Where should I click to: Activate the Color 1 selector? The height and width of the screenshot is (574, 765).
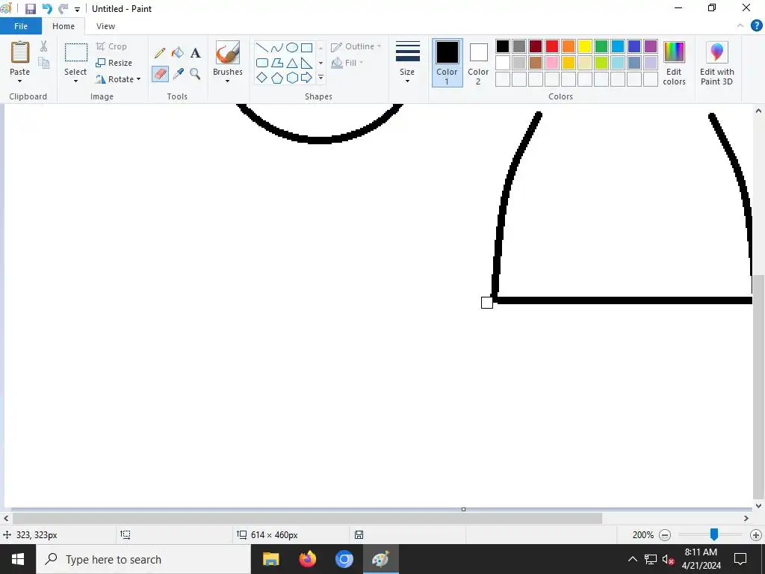[447, 63]
